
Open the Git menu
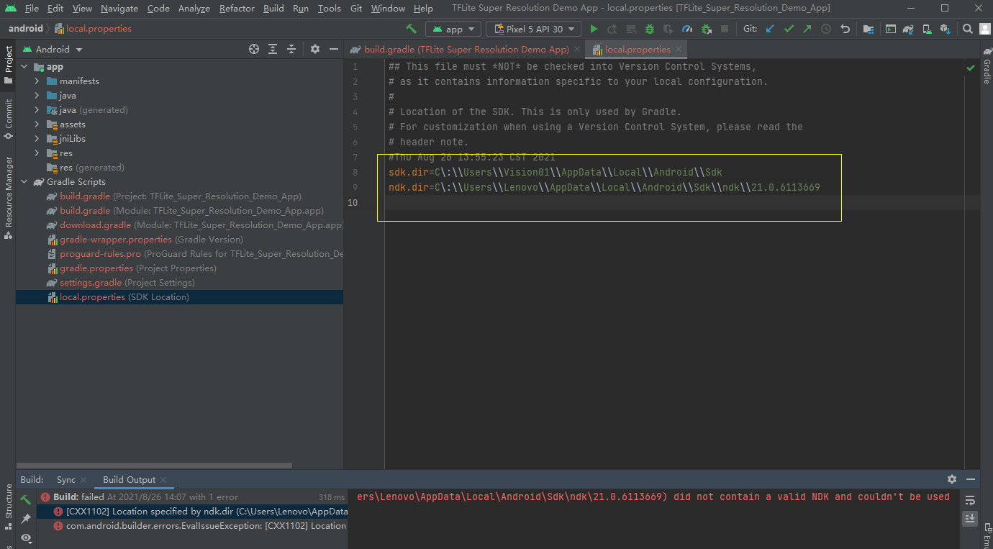[x=356, y=9]
